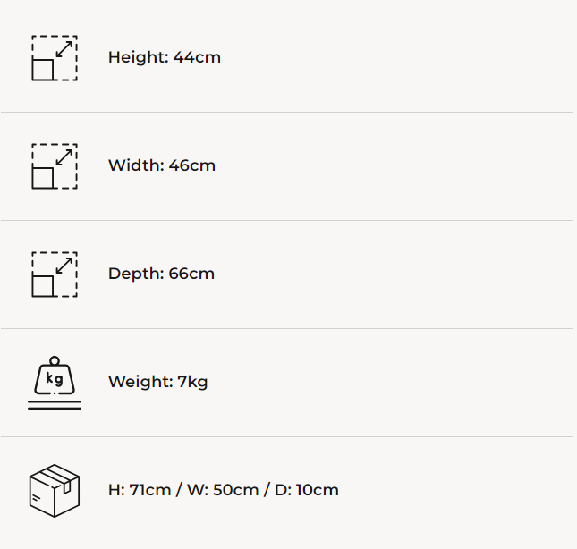Click the dimension icon beside Width
Viewport: 577px width, 549px height.
pyautogui.click(x=55, y=166)
